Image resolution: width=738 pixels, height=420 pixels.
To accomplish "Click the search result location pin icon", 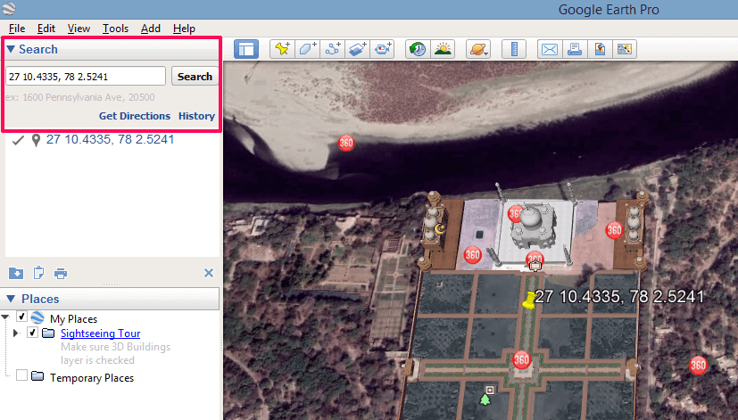I will click(36, 140).
